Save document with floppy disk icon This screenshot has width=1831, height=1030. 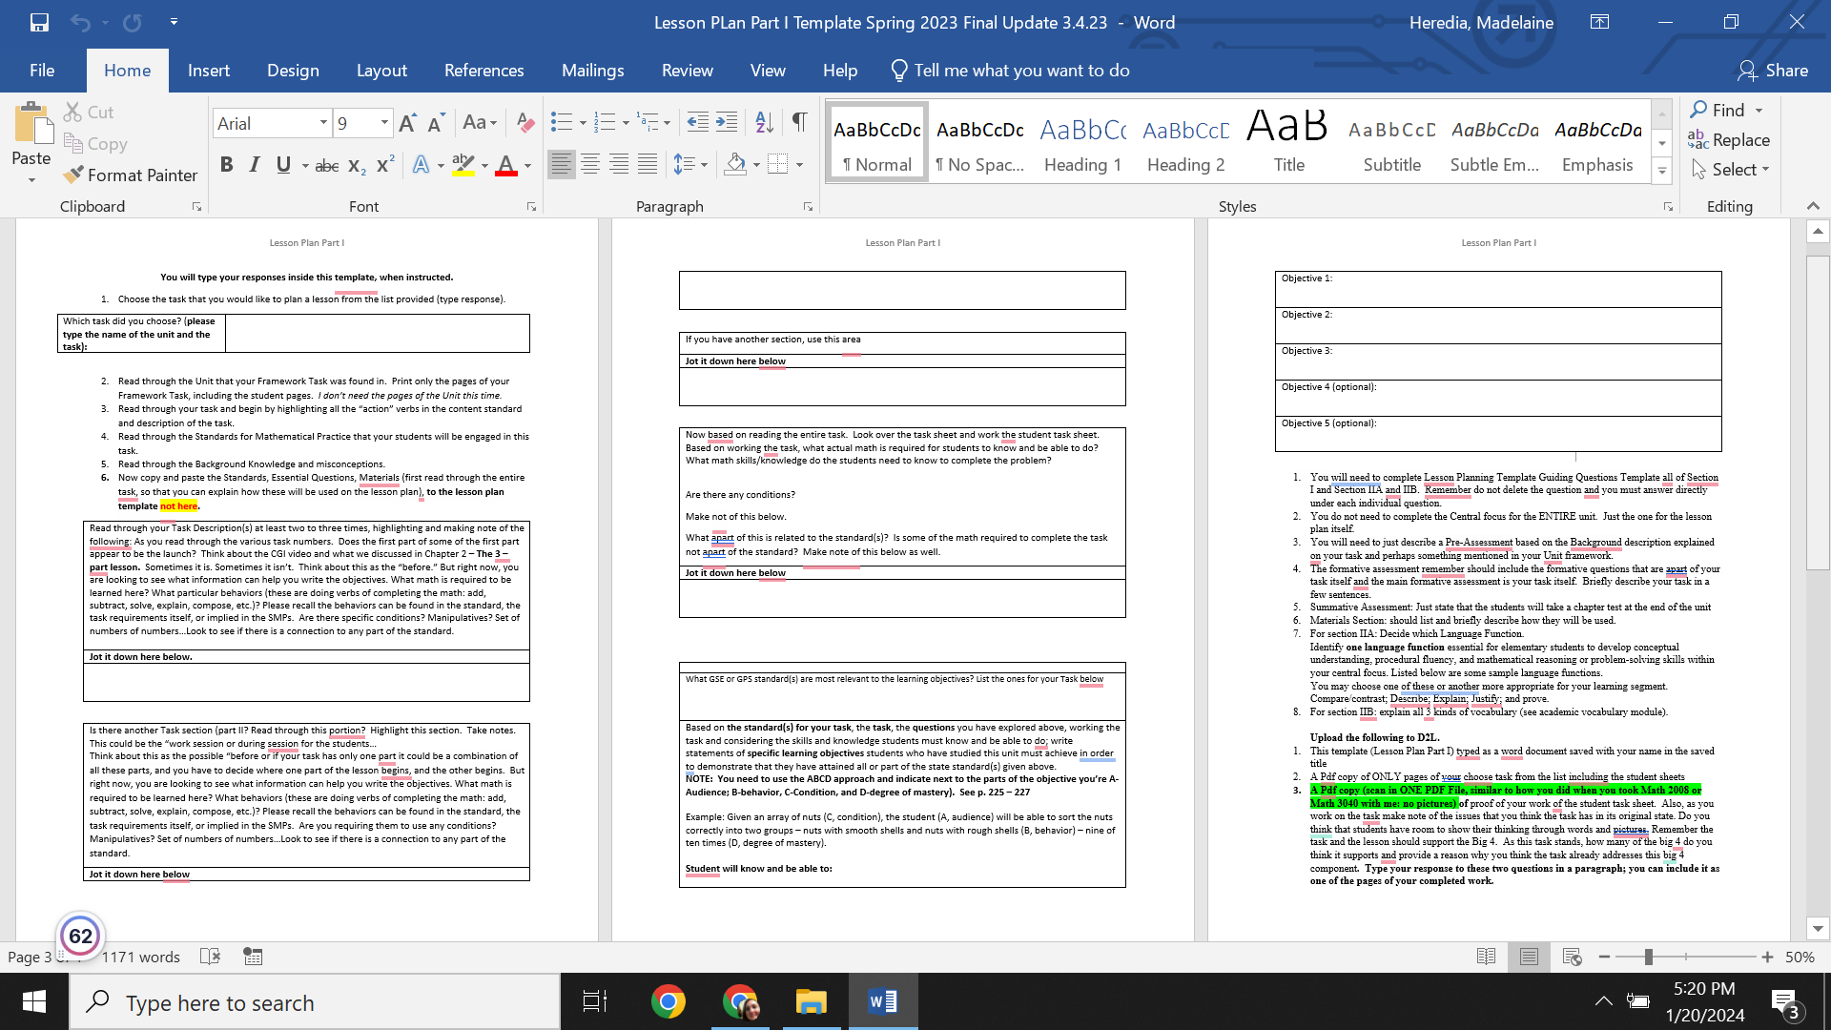tap(39, 22)
